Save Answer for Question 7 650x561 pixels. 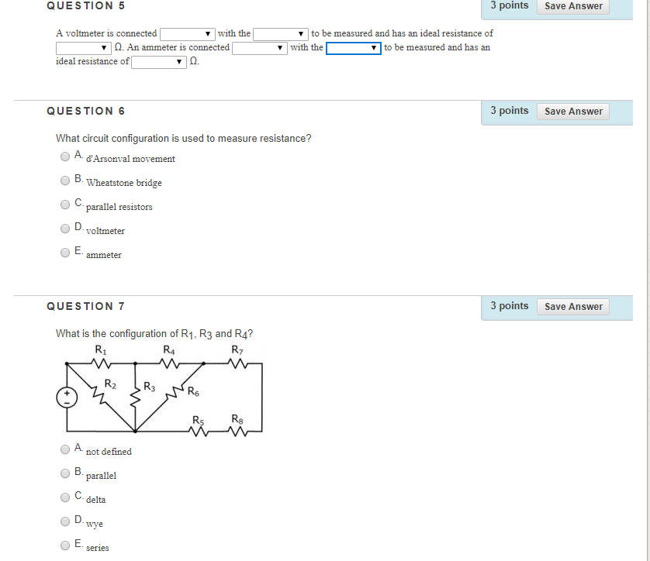572,306
